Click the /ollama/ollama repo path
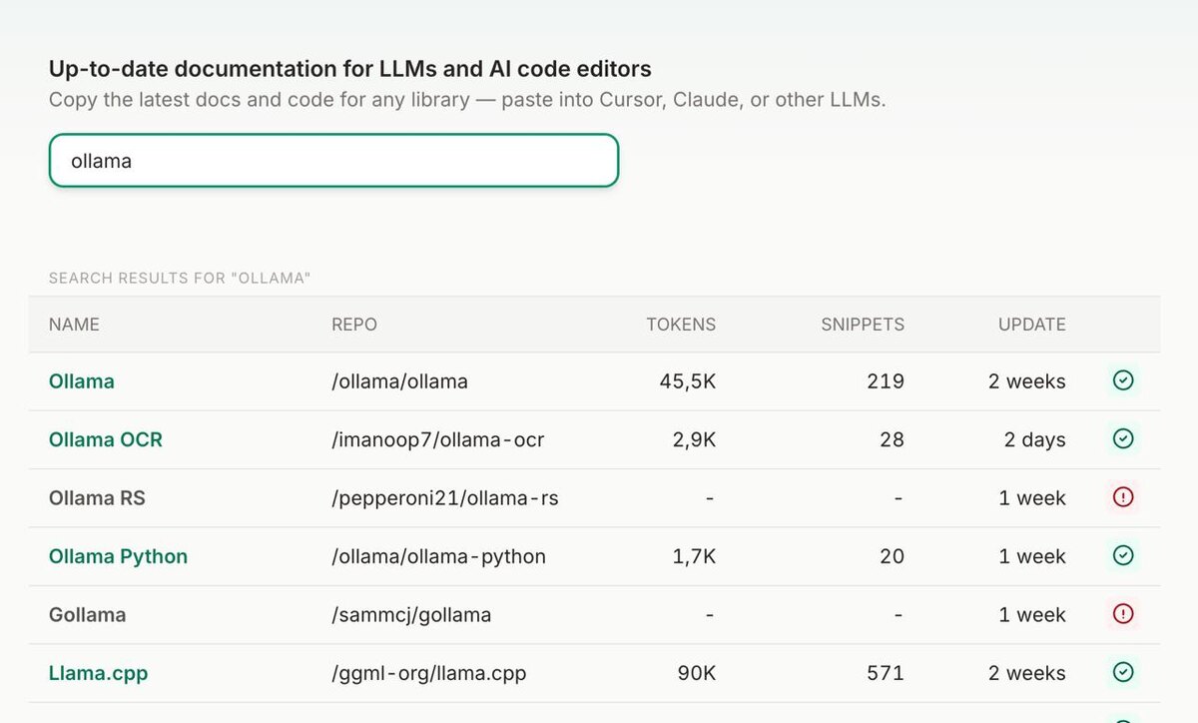1198x723 pixels. [x=399, y=381]
